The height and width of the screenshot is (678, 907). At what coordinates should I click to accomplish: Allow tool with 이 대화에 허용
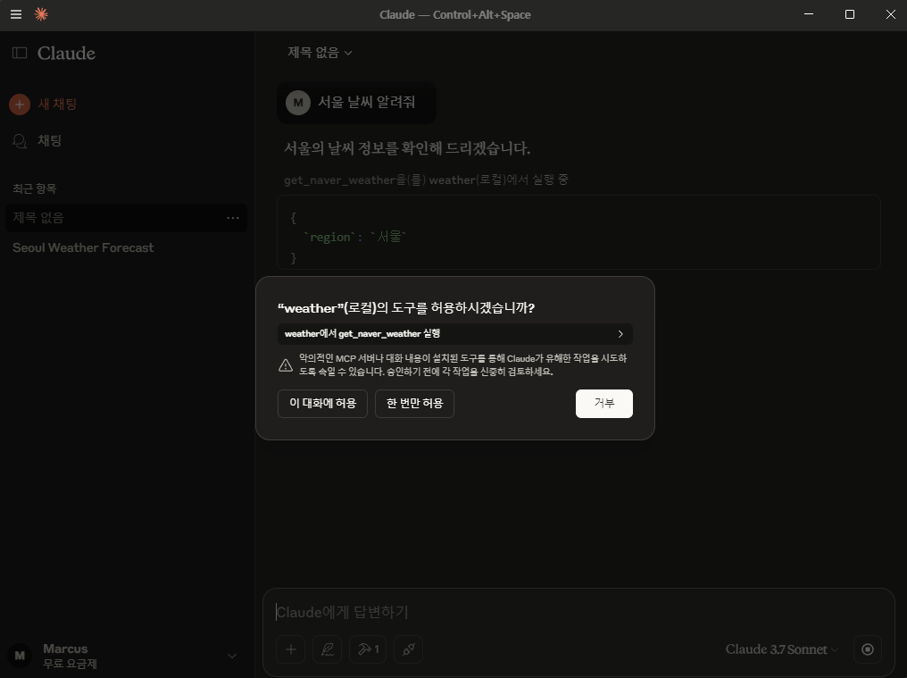pyautogui.click(x=323, y=404)
